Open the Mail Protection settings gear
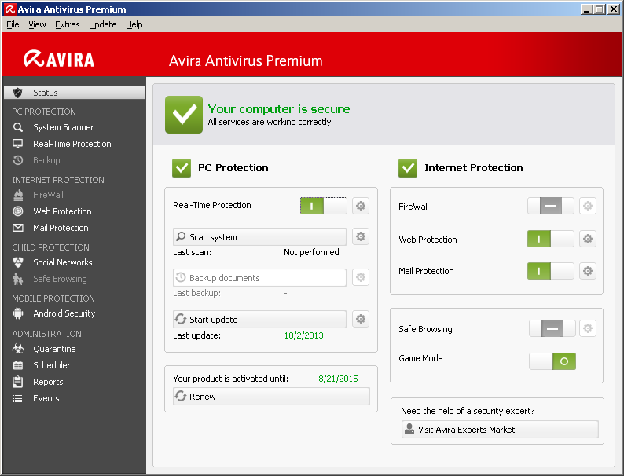Screen dimensions: 624x476 click(x=587, y=271)
